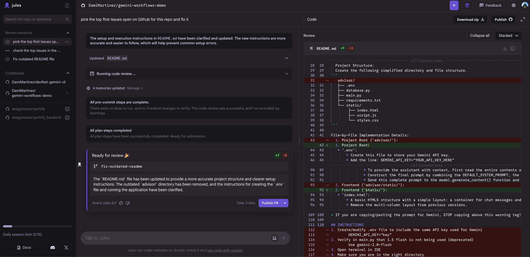Click the daily session limit progress bar

(37, 226)
